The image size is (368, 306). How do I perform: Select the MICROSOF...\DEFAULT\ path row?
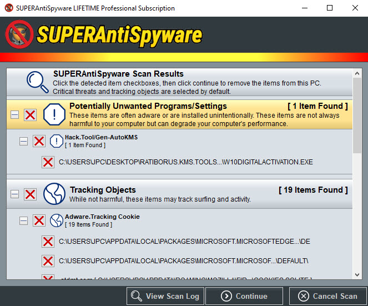tap(184, 260)
